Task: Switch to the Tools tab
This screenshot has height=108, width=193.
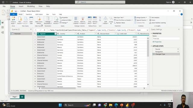Action: [x=54, y=14]
